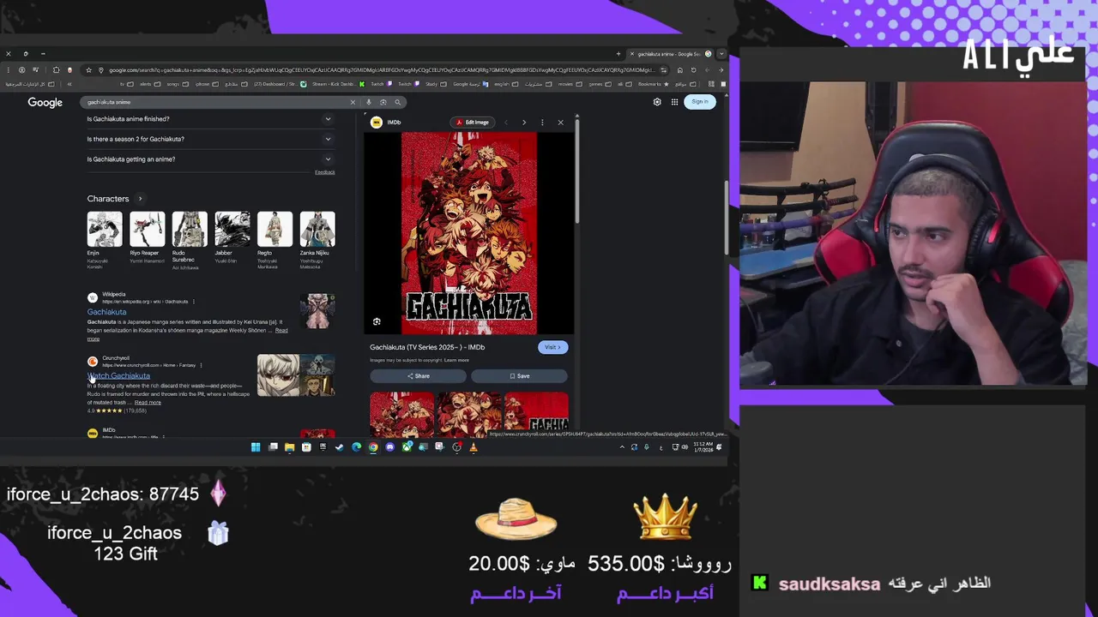This screenshot has width=1098, height=617.
Task: Open the Google apps grid
Action: 675,102
